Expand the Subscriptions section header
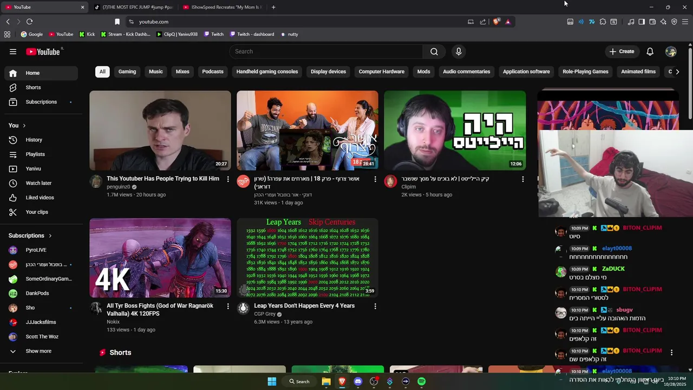Screen dimensions: 693x390 coord(30,236)
